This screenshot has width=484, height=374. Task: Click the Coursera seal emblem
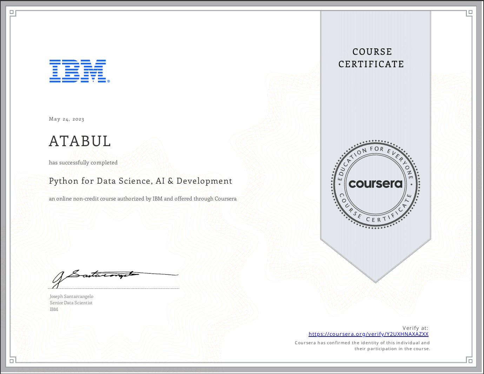376,184
